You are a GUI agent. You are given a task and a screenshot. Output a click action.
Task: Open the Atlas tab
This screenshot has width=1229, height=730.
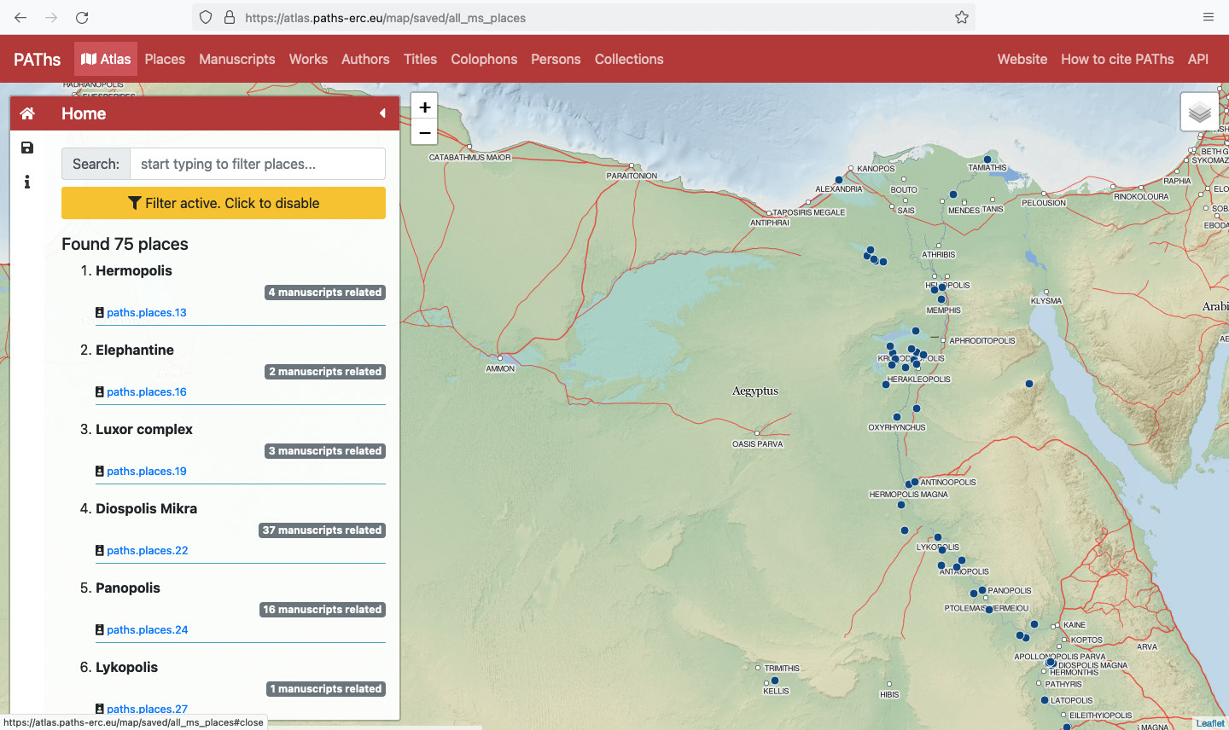[x=106, y=59]
